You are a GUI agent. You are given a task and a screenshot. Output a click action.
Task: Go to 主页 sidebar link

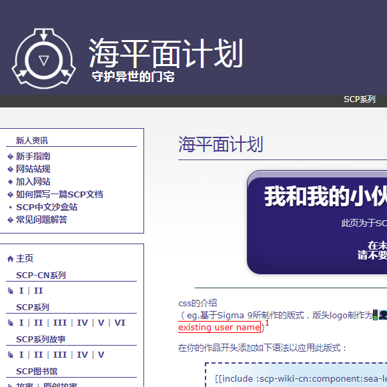[x=25, y=258]
